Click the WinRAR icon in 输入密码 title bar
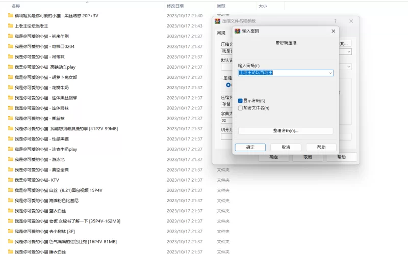The height and width of the screenshot is (254, 408). [x=237, y=31]
